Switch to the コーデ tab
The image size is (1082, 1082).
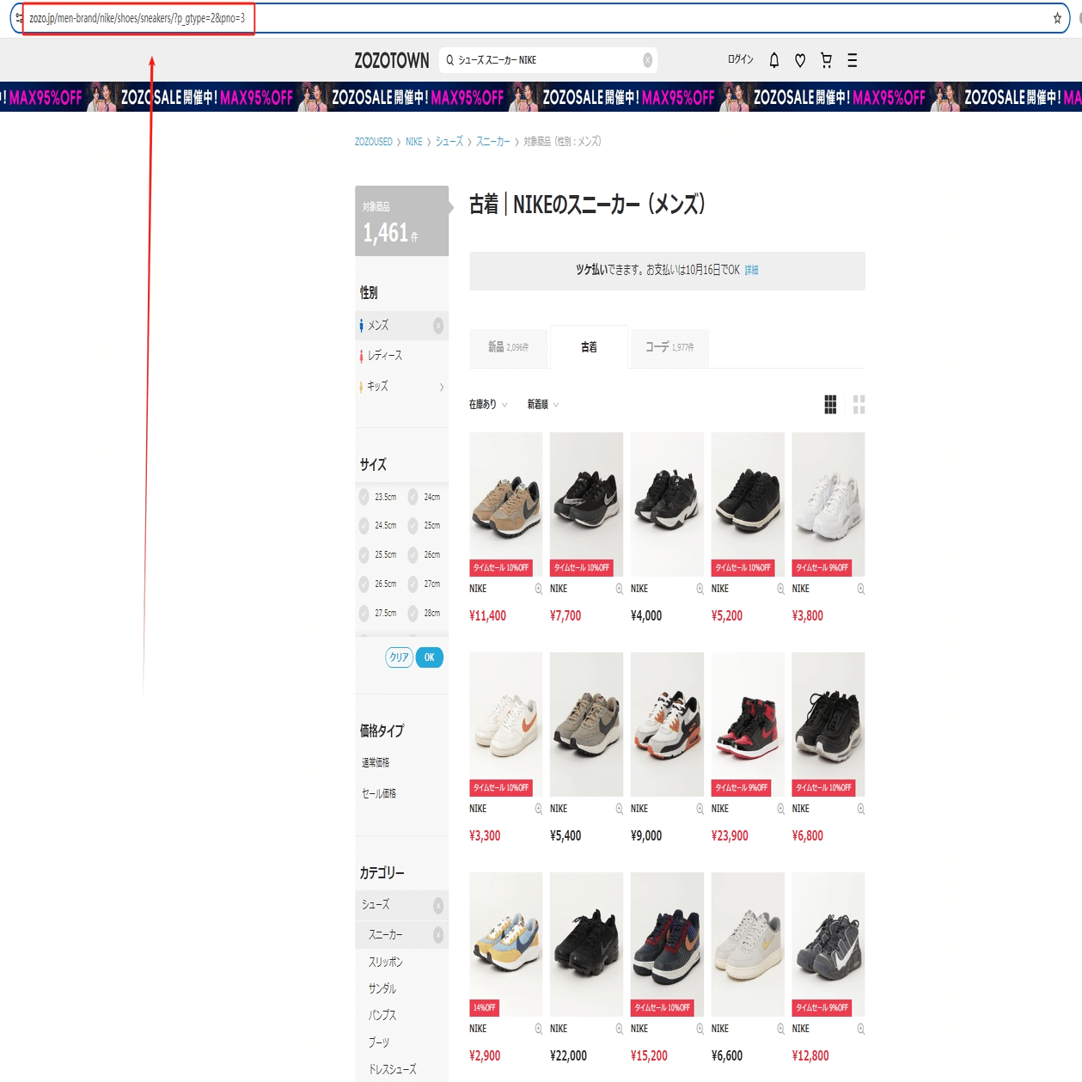click(669, 347)
